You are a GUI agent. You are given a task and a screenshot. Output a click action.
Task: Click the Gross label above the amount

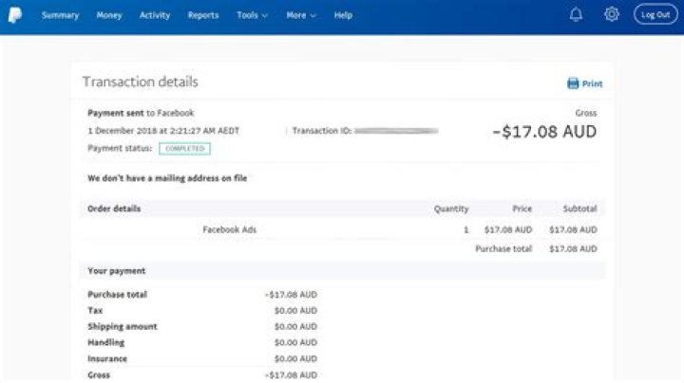point(586,113)
